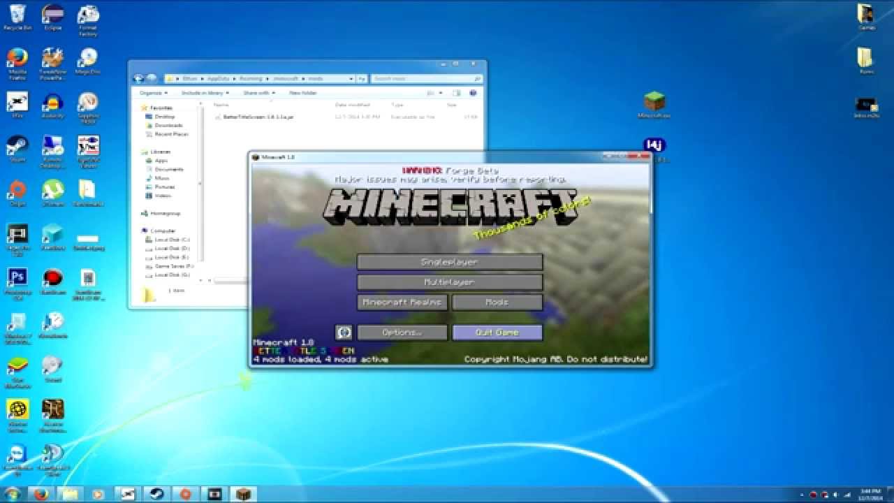Open the address bar history dropdown arrow
This screenshot has width=894, height=503.
351,79
